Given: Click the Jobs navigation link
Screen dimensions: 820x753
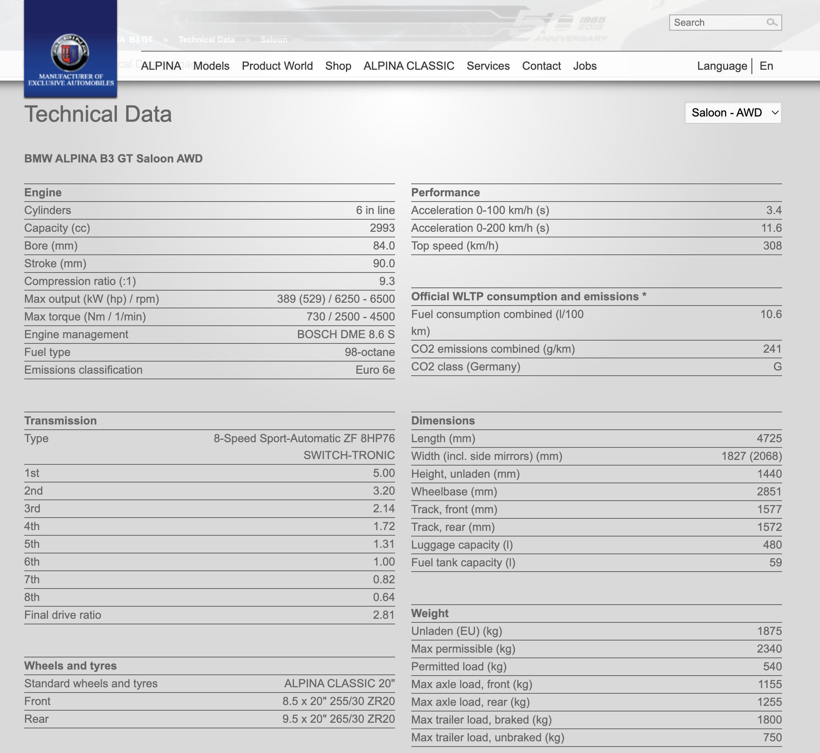Looking at the screenshot, I should [x=585, y=66].
